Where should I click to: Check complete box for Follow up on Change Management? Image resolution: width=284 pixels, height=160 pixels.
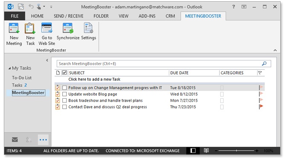click(64, 88)
